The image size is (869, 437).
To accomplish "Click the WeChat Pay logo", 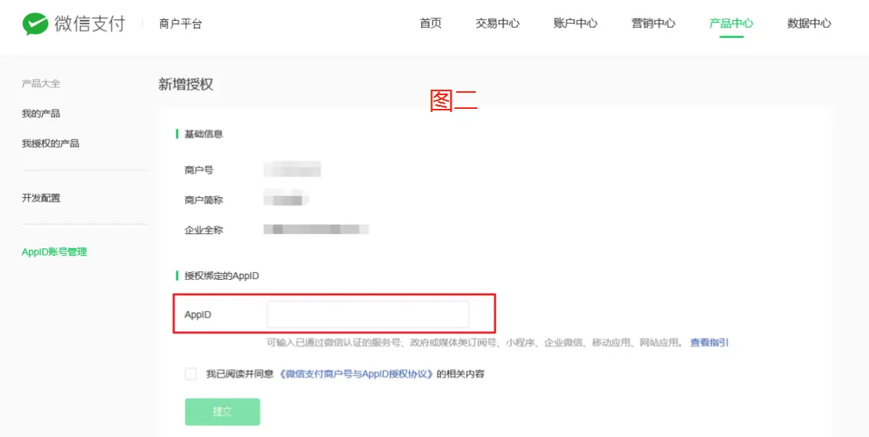I will tap(73, 24).
